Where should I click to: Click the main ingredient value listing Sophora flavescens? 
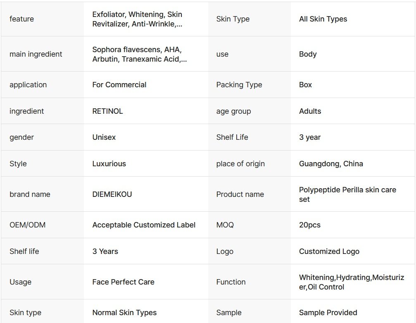[x=139, y=54]
